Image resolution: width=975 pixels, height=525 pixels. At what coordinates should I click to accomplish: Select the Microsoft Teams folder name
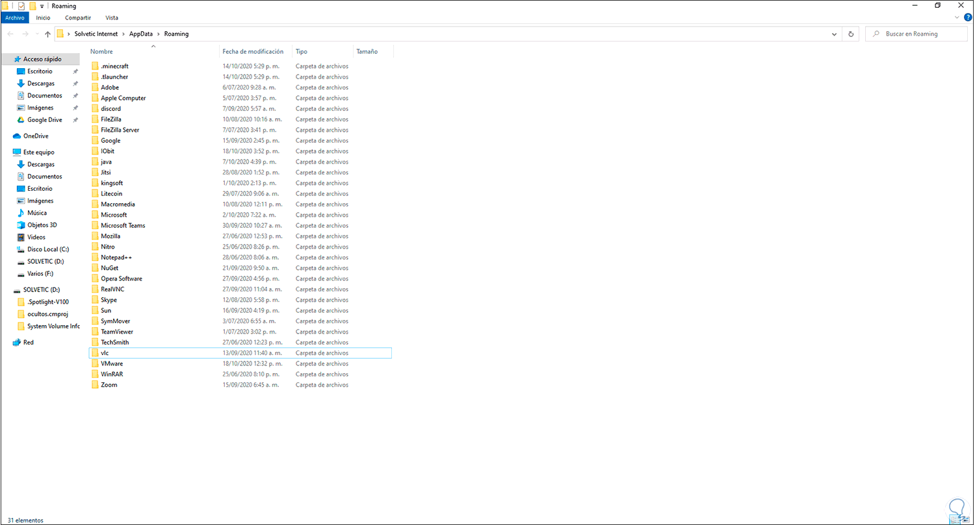pos(123,225)
